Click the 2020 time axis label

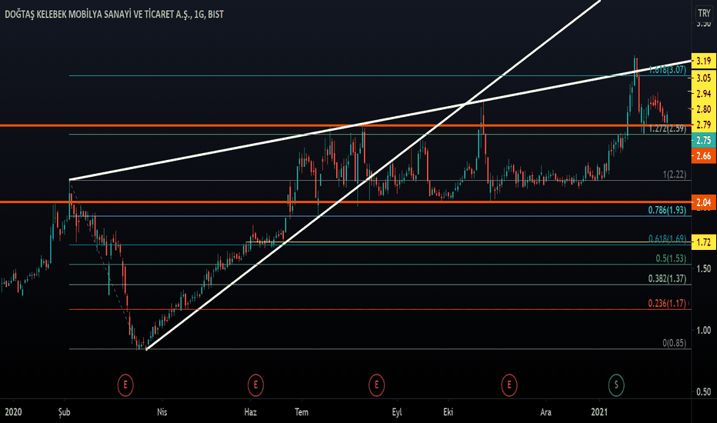pos(13,412)
